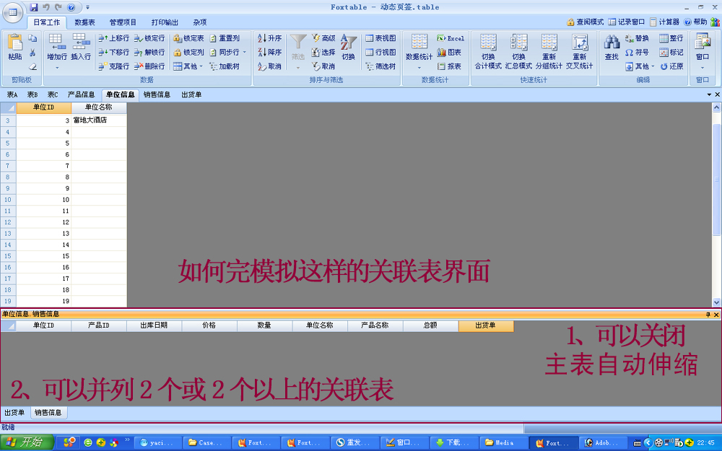
Task: Reset columns with 重置列
Action: point(225,38)
